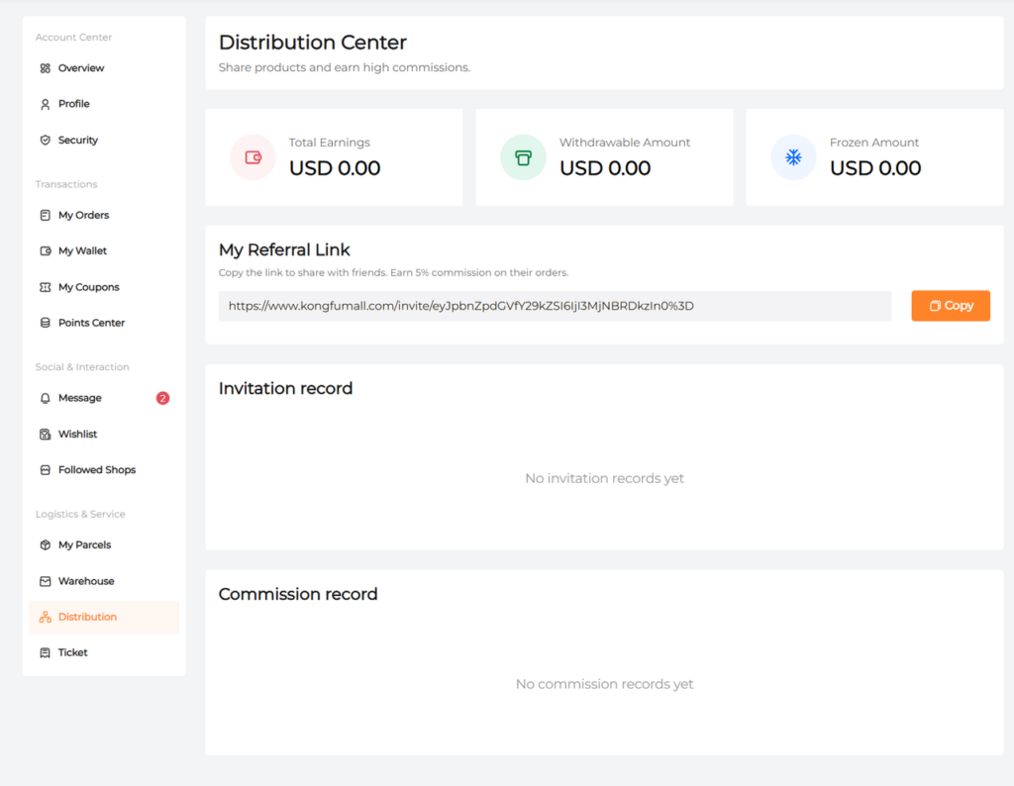Click the Security shield icon
1014x786 pixels.
45,141
